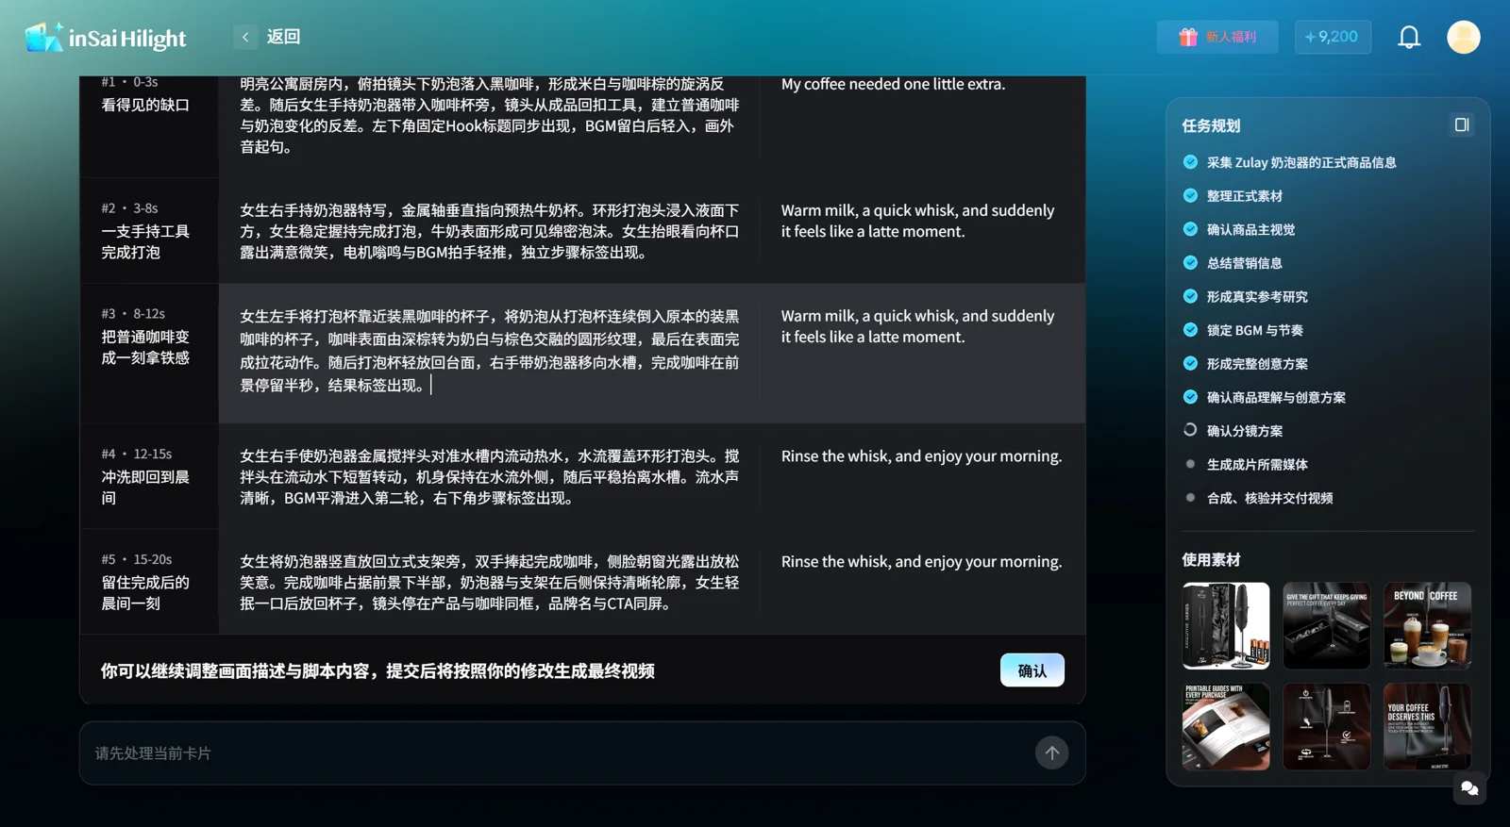Click check icon beside 确认商品主视觉

point(1190,229)
